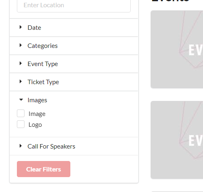Image resolution: width=203 pixels, height=192 pixels.
Task: Expand the Categories filter section label
Action: (43, 46)
